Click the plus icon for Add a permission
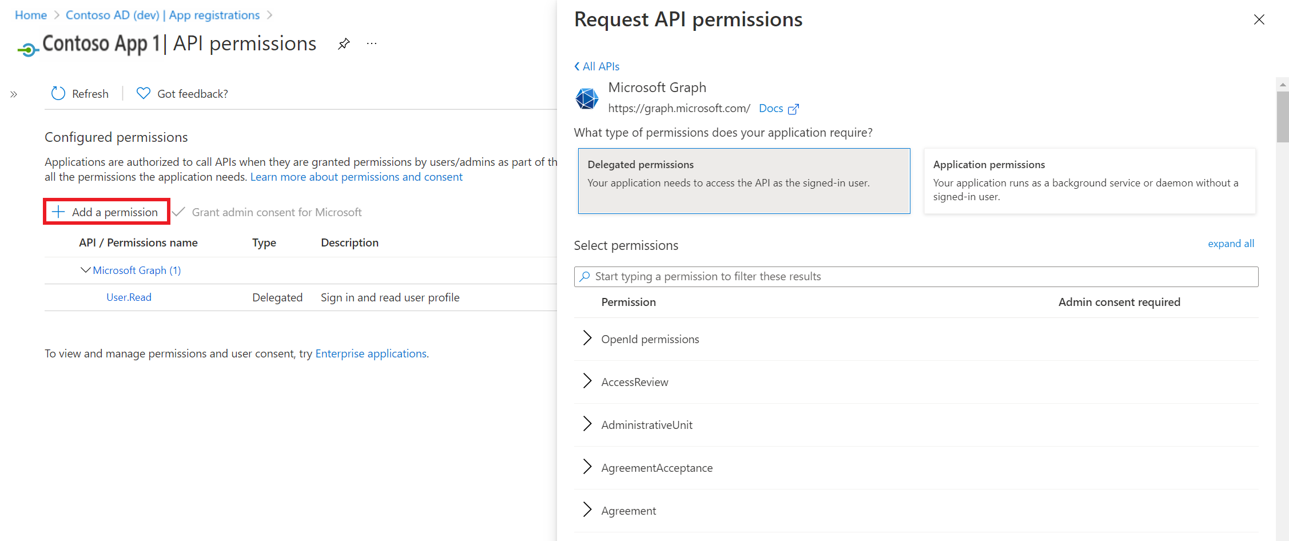This screenshot has width=1289, height=541. [58, 212]
